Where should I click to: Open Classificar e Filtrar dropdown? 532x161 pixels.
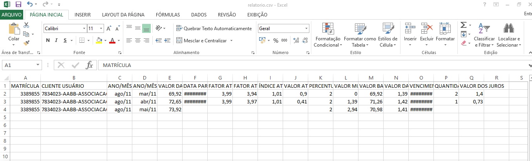484,35
